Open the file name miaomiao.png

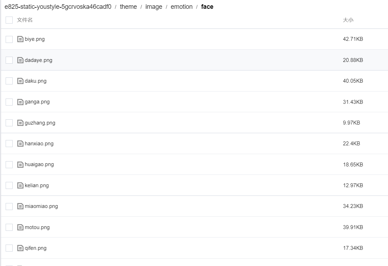41,206
